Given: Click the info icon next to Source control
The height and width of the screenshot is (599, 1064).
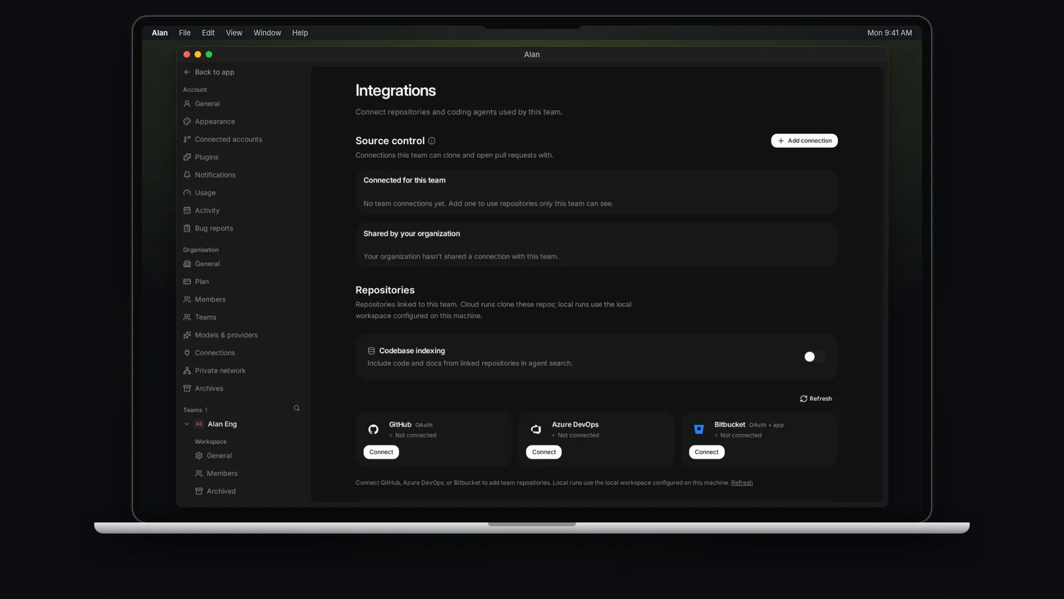Looking at the screenshot, I should pyautogui.click(x=432, y=141).
